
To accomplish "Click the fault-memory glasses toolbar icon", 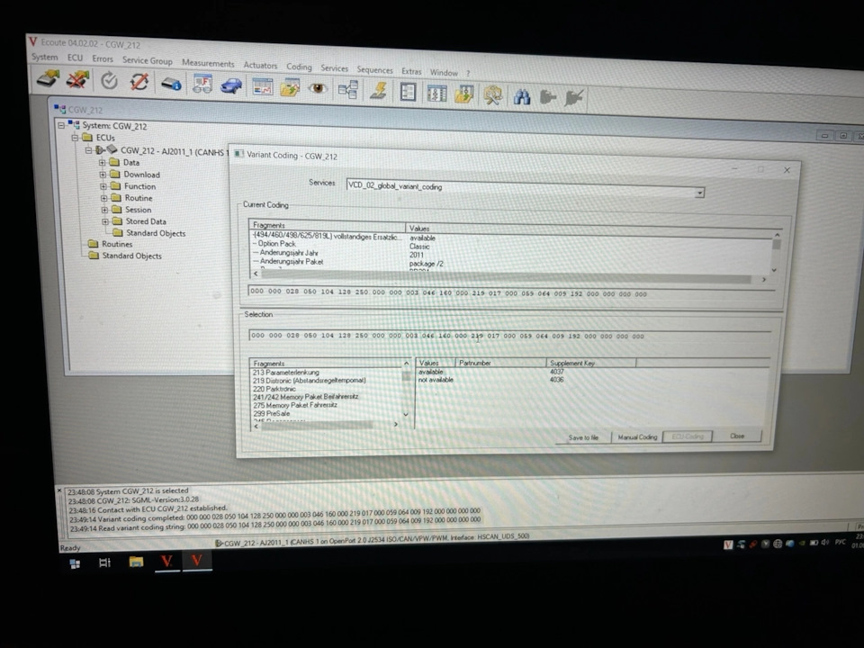I will (x=202, y=84).
